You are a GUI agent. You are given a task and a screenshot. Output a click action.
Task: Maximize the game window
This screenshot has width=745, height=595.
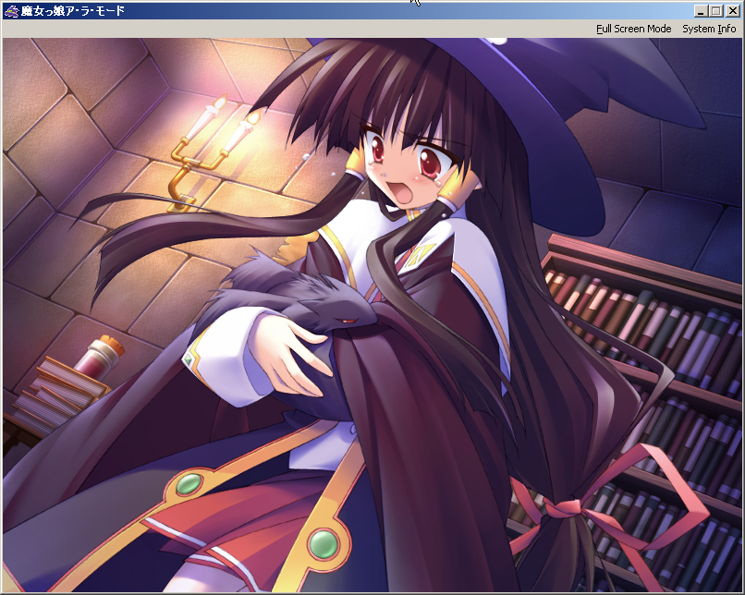tap(716, 11)
